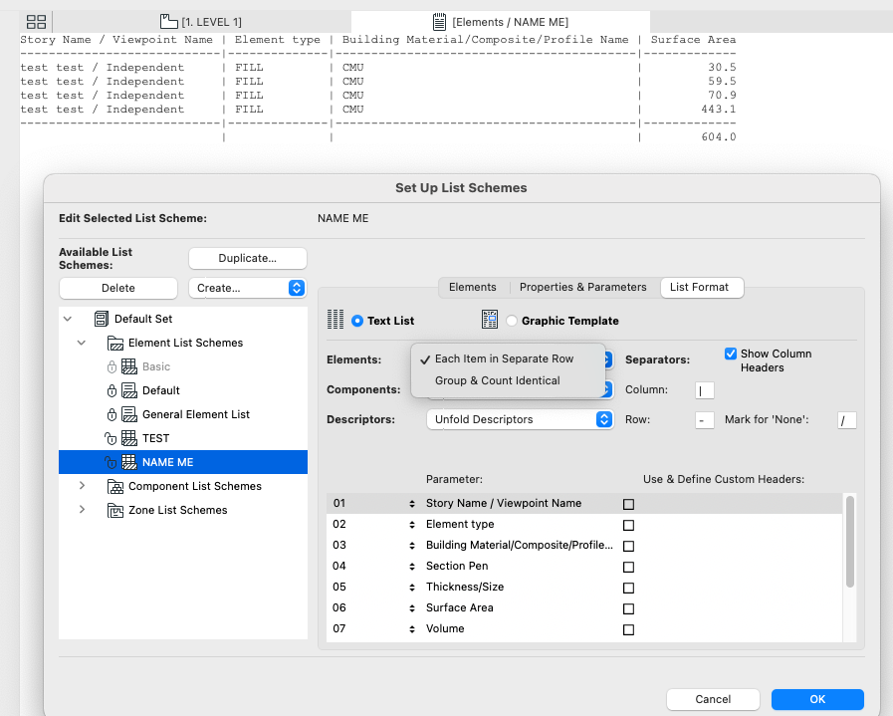Open the Descriptors Unfold Descriptors dropdown
Viewport: 893px width, 716px height.
tap(520, 420)
